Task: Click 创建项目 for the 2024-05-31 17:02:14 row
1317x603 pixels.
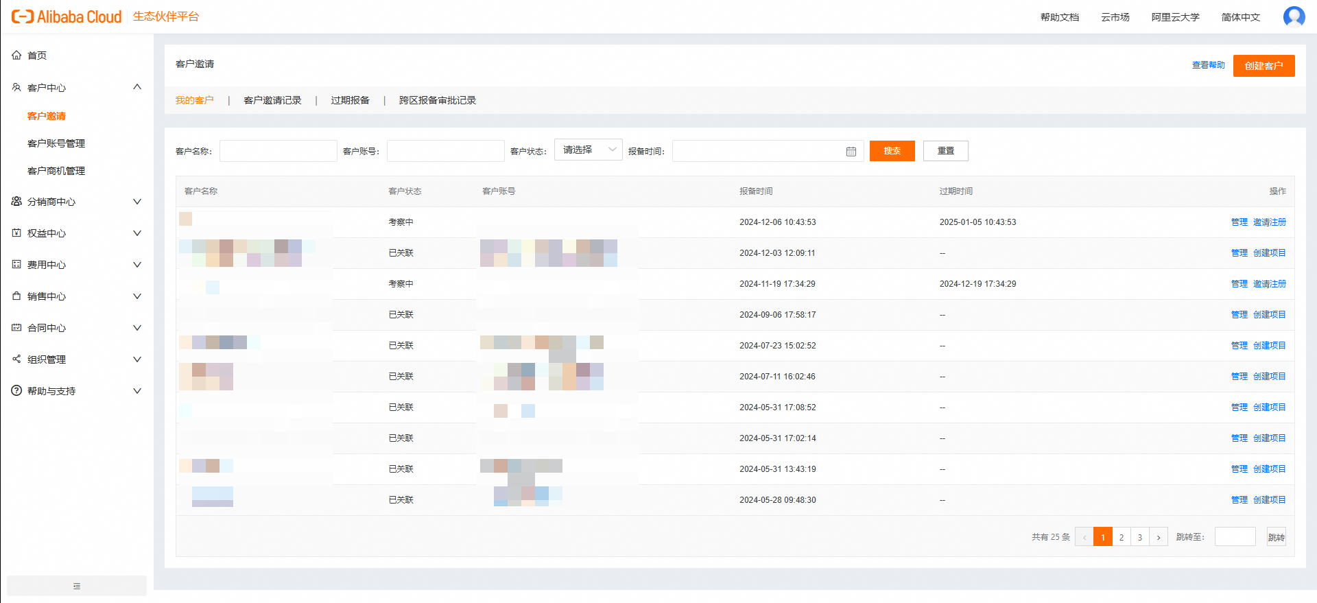Action: [x=1270, y=438]
